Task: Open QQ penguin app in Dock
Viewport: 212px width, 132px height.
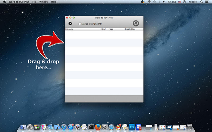Action: (118, 127)
